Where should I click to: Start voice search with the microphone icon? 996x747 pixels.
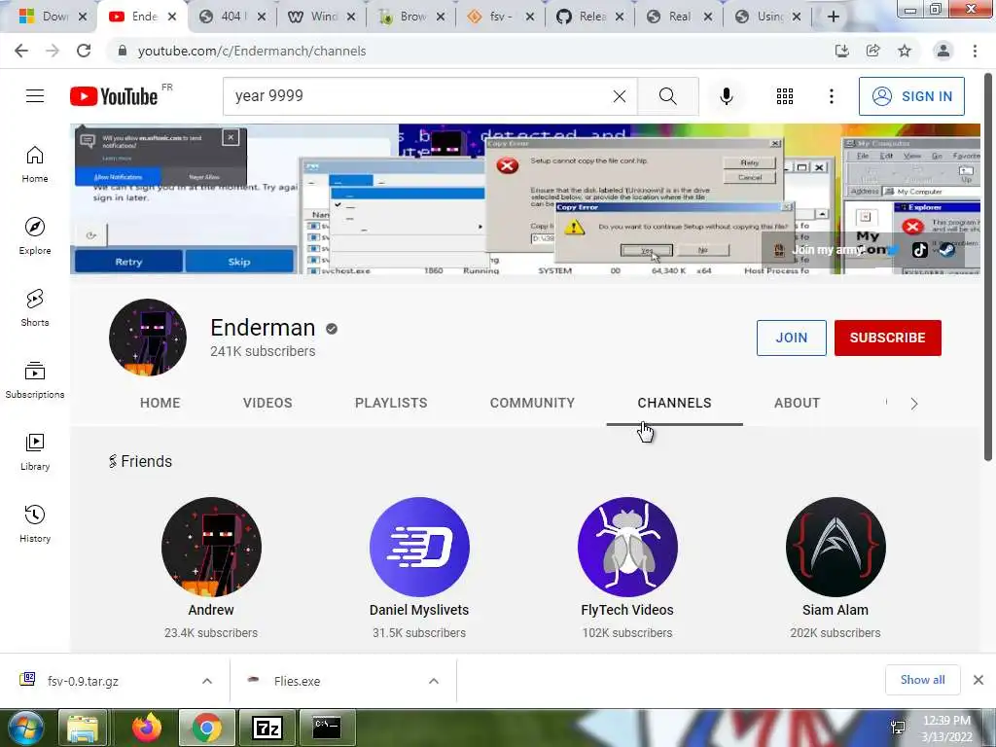(x=726, y=96)
